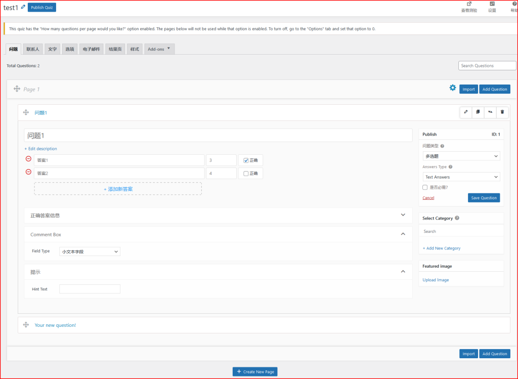Click the drag handle icon for Page 1
The width and height of the screenshot is (518, 379).
point(17,89)
